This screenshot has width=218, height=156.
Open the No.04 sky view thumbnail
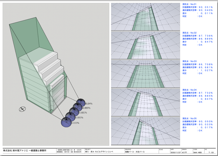[146, 102]
